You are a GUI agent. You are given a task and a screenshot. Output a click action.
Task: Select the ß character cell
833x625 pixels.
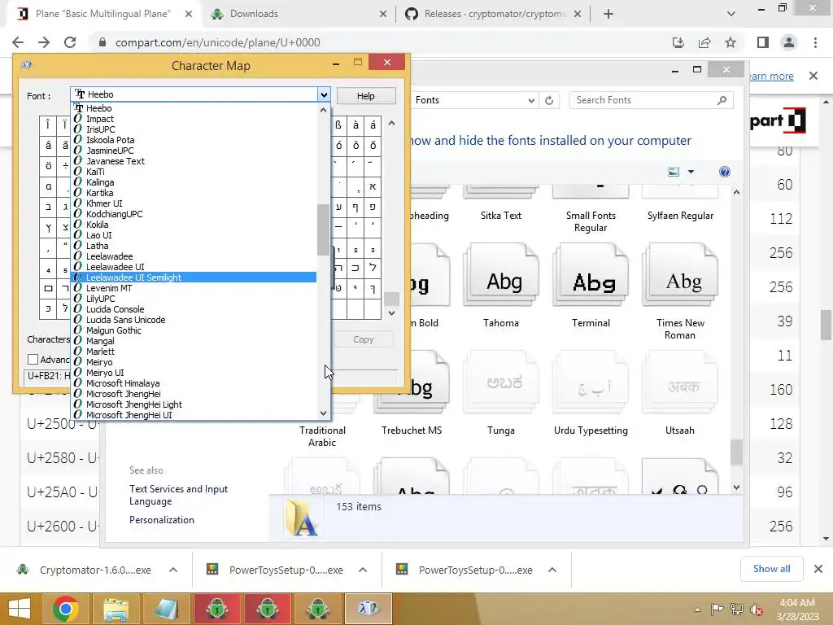338,125
